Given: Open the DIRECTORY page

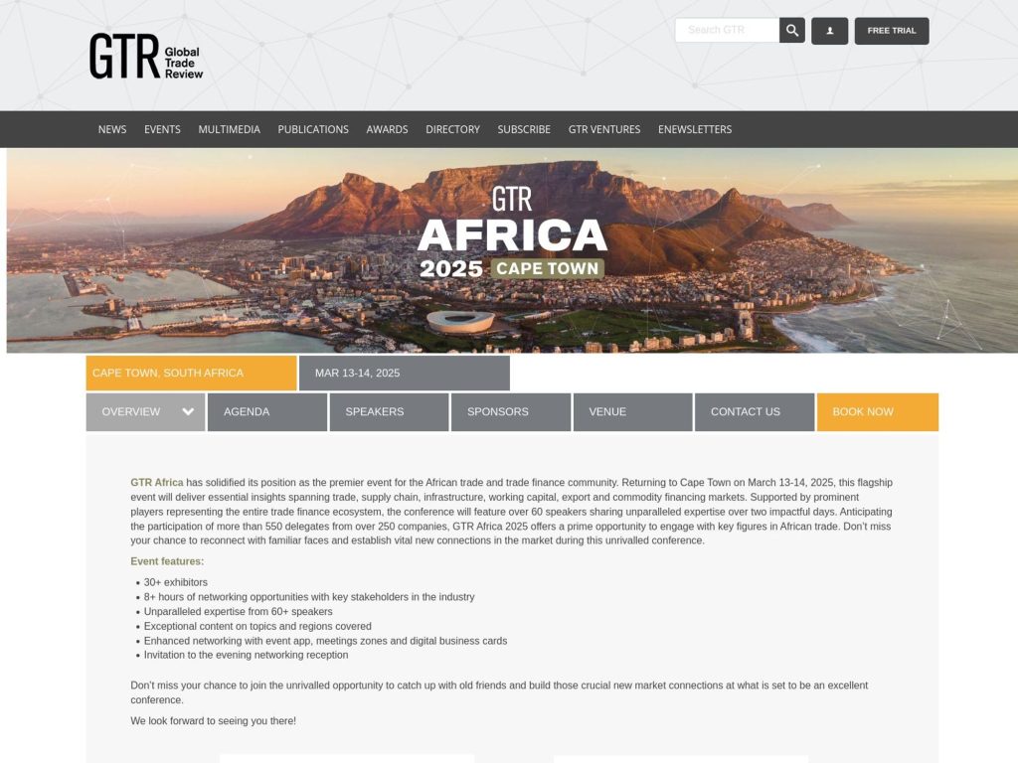Looking at the screenshot, I should 452,129.
